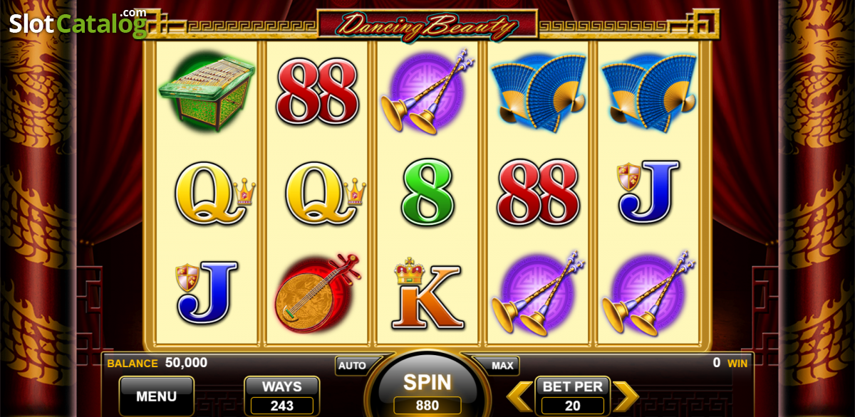
Task: Open the MENU
Action: coord(157,396)
